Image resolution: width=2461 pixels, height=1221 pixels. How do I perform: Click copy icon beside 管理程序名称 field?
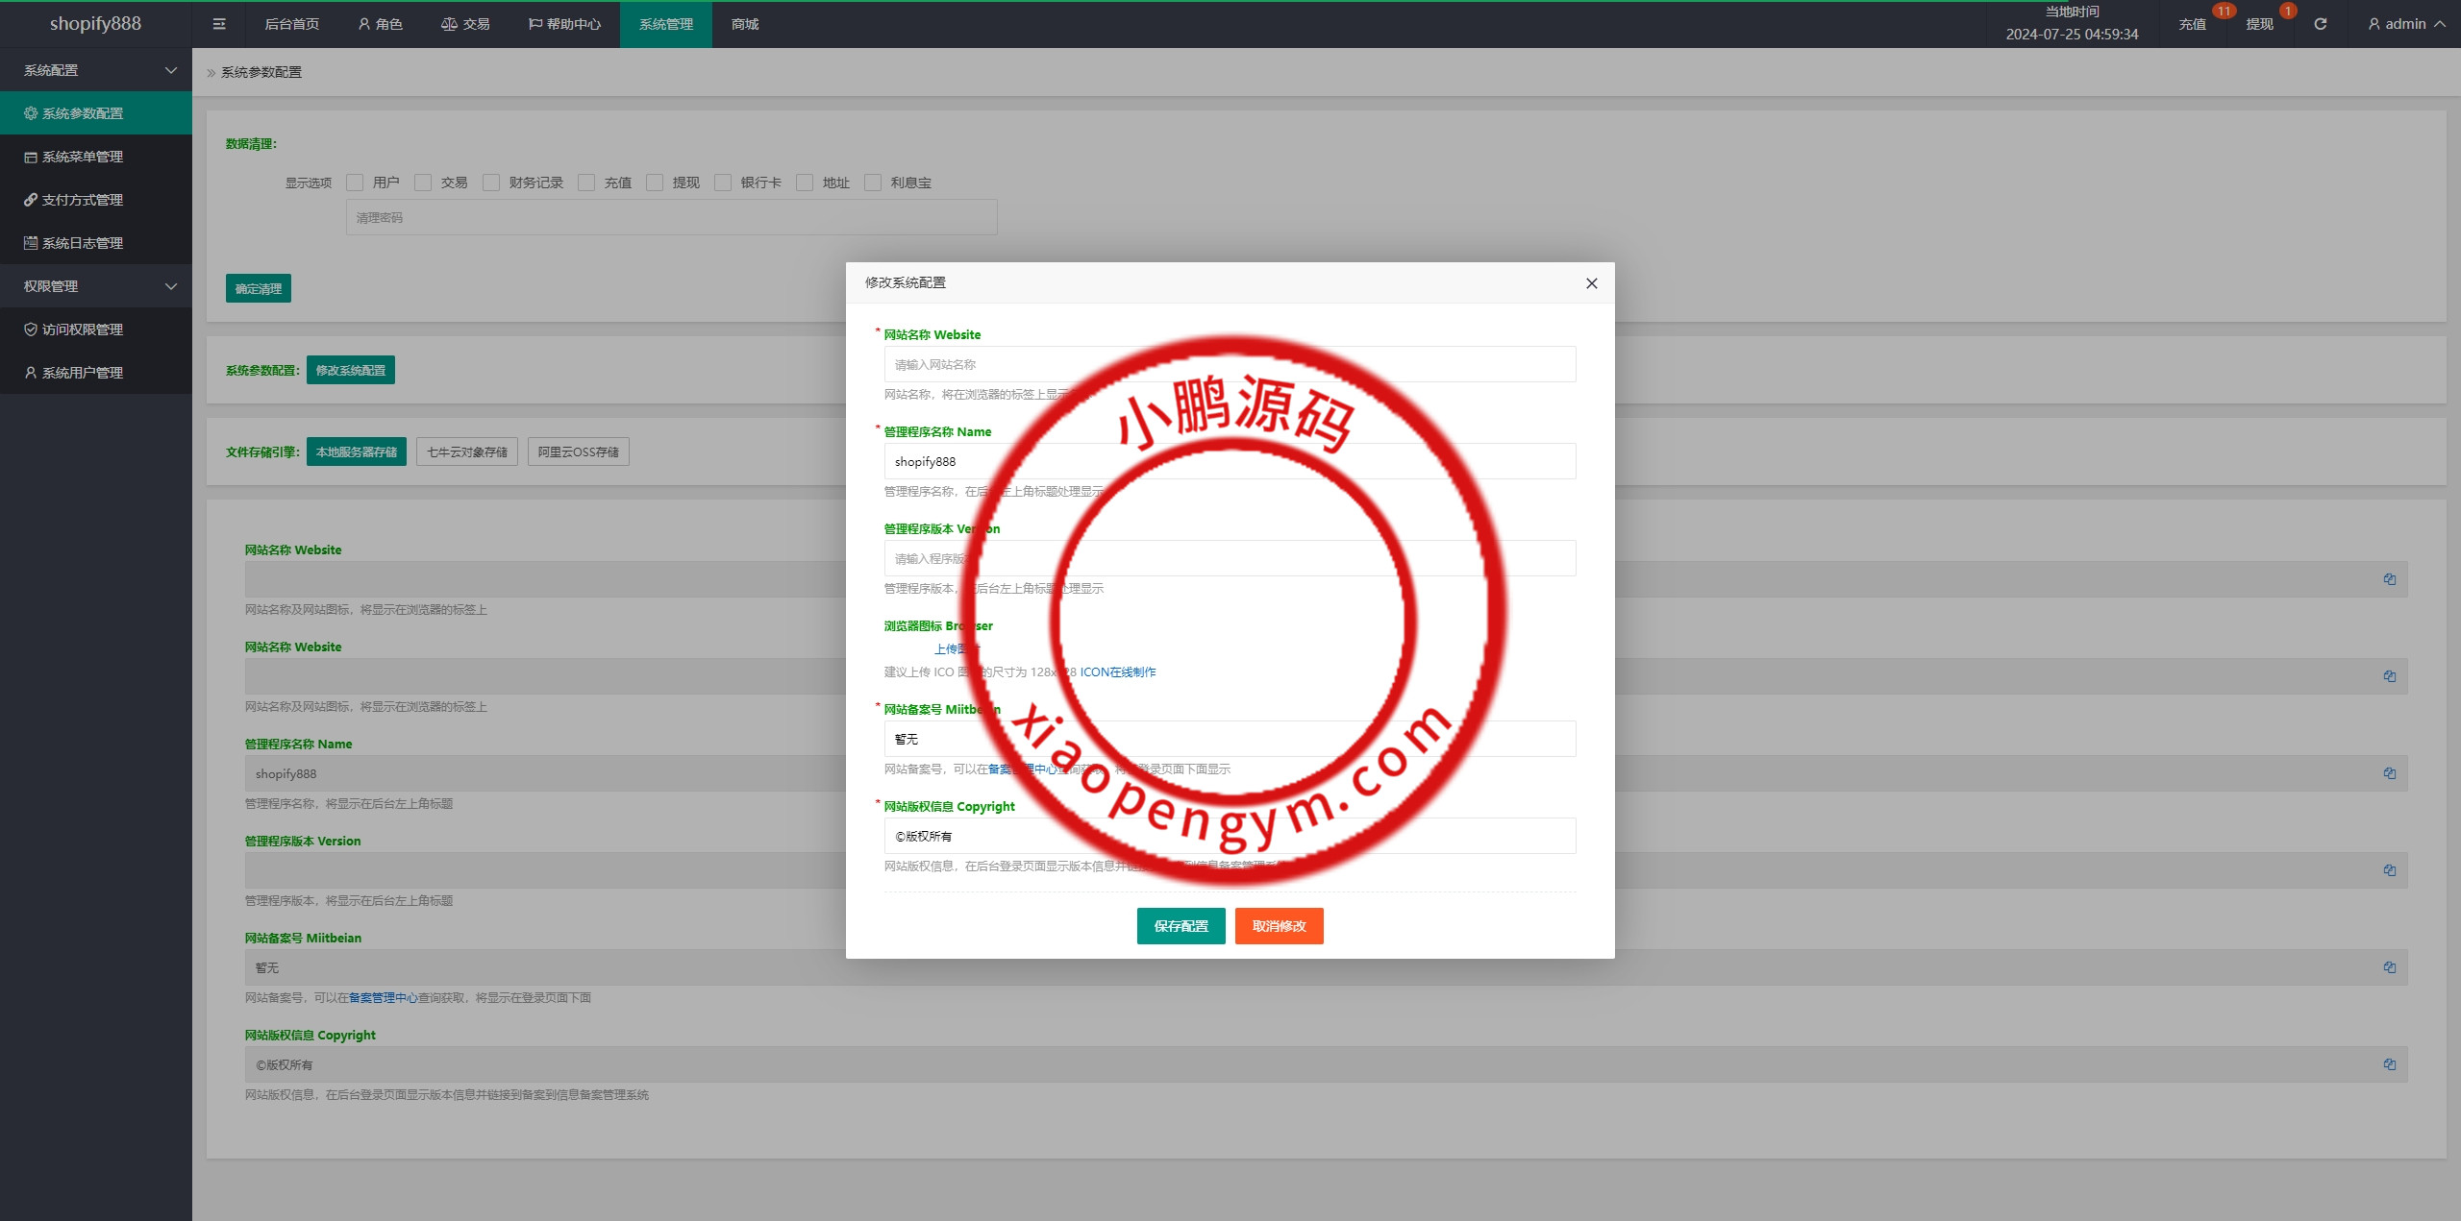tap(2391, 773)
